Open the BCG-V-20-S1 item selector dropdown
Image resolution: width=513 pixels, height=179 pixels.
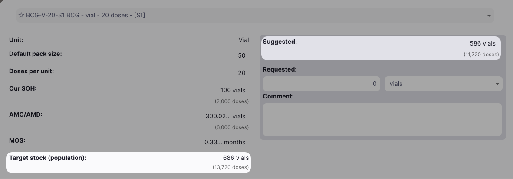pyautogui.click(x=252, y=15)
